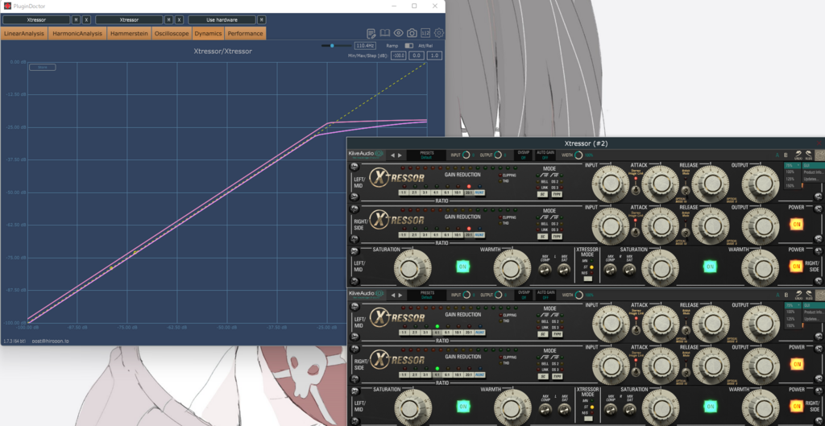Click the 1|2 compare icon in PluginDoctor

[x=425, y=33]
